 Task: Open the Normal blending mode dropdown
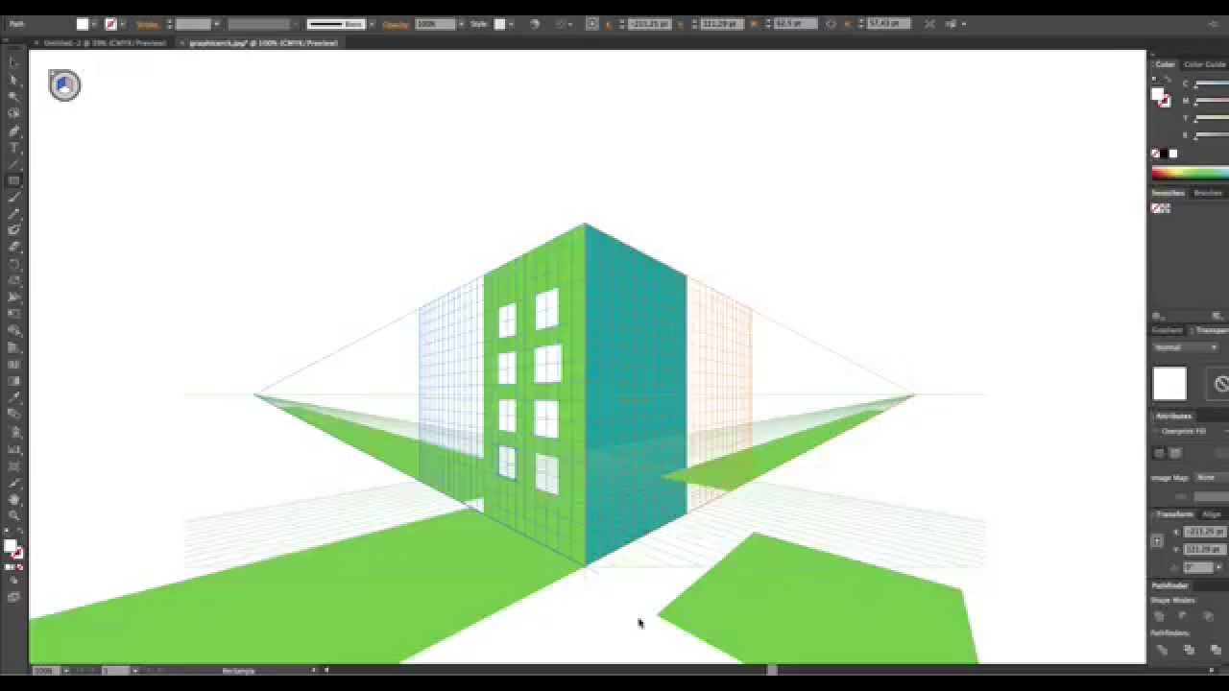click(1186, 347)
